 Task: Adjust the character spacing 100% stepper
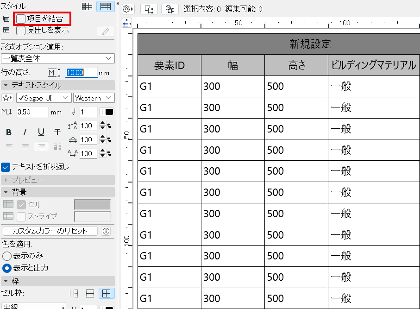(103, 153)
